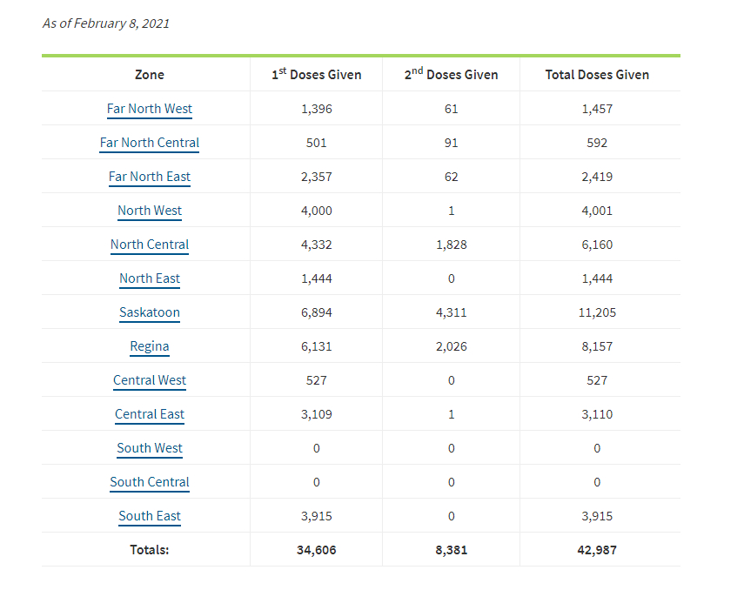Click Saskatoon second doses value 4,311
The height and width of the screenshot is (590, 744).
pos(452,312)
